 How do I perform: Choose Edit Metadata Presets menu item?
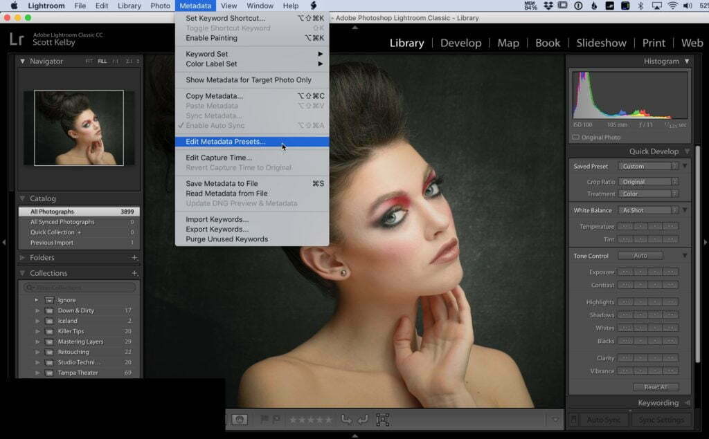tap(225, 142)
